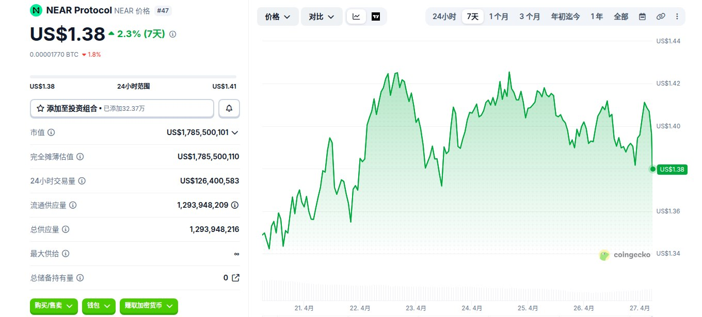Click the 22. 4月 date axis label
The width and height of the screenshot is (702, 317).
(360, 308)
